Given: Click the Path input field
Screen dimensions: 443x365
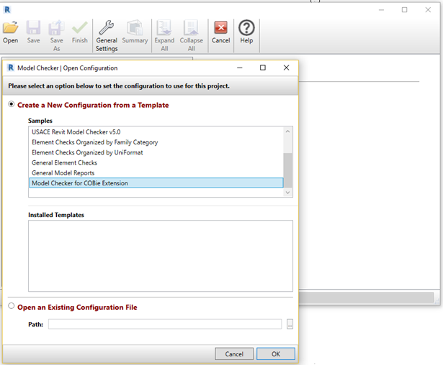Looking at the screenshot, I should point(165,324).
